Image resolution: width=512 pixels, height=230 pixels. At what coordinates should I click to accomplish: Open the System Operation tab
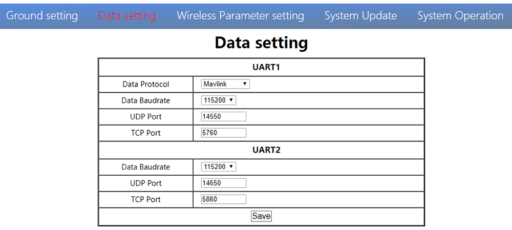tap(460, 15)
